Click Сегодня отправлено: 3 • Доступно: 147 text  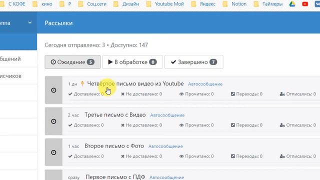pyautogui.click(x=96, y=45)
